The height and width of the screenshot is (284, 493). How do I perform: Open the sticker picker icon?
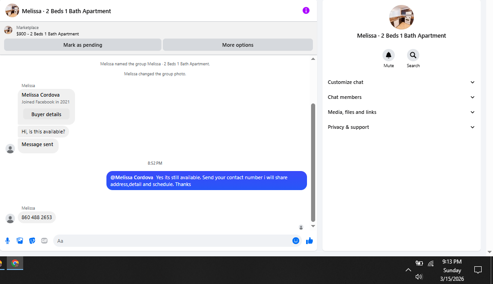click(32, 241)
